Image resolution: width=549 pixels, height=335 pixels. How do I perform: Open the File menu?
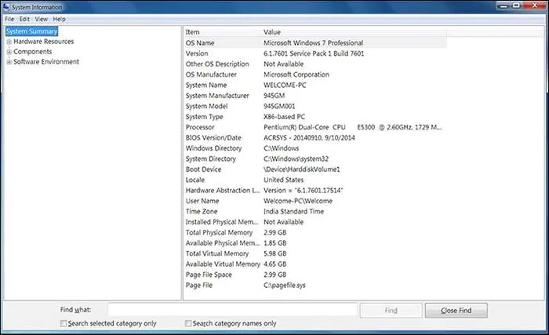(9, 19)
